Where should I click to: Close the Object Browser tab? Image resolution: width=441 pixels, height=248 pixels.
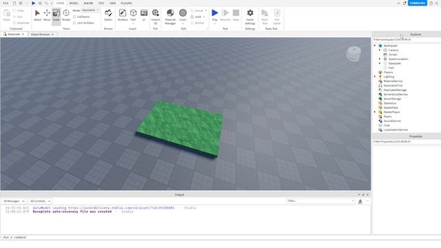pyautogui.click(x=52, y=34)
